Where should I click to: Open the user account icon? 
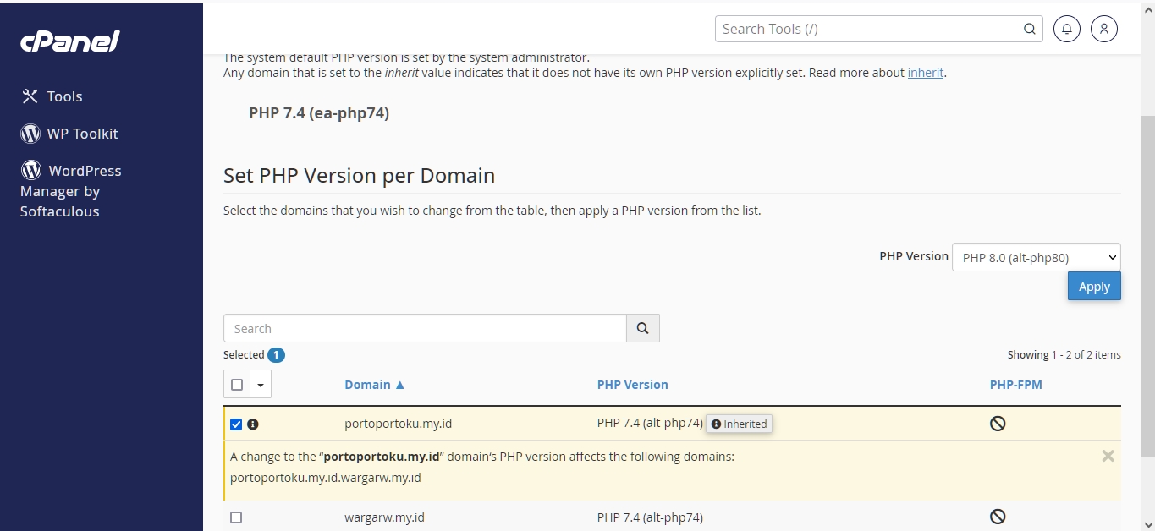click(1104, 29)
